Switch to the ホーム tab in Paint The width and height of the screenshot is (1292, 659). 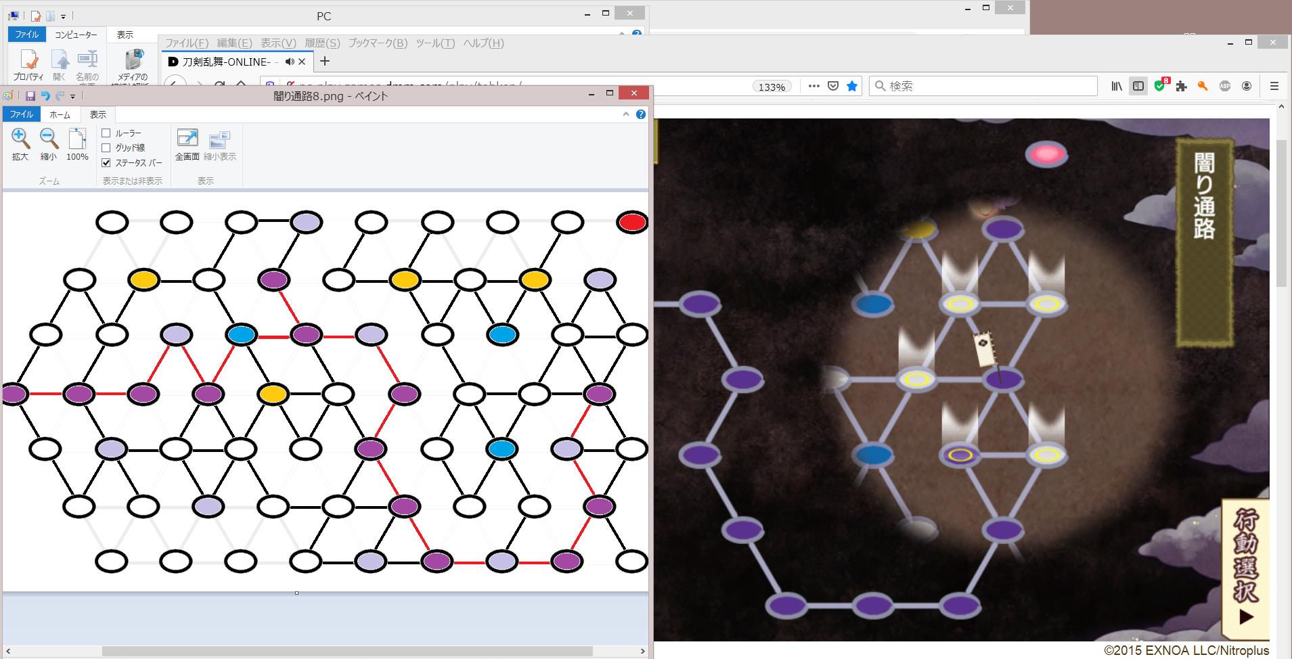point(60,114)
